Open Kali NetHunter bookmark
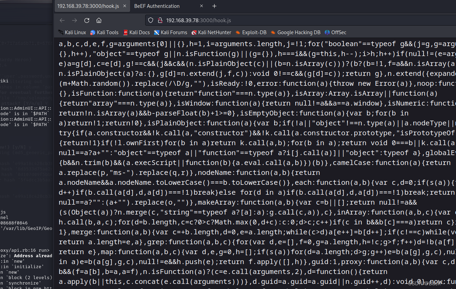This screenshot has width=456, height=289. 211,32
